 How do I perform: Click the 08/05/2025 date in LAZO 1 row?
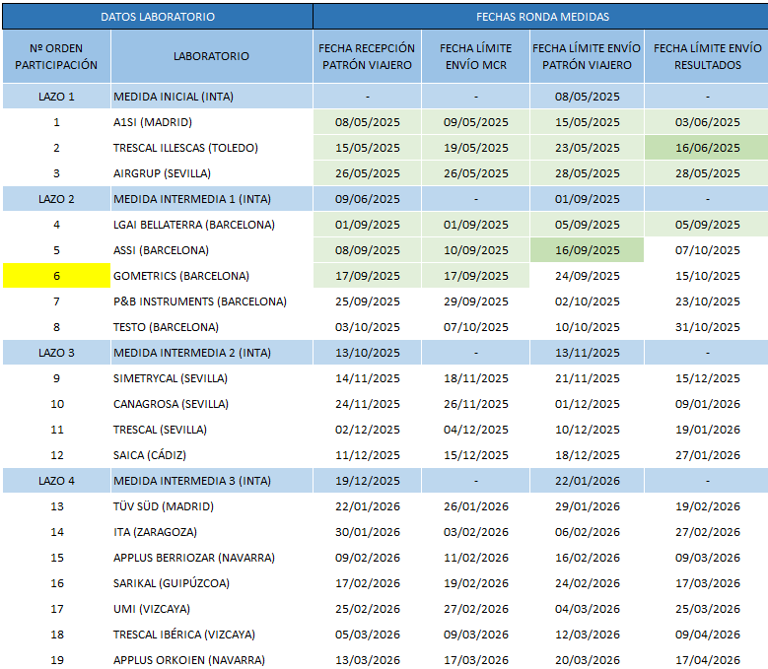(587, 97)
